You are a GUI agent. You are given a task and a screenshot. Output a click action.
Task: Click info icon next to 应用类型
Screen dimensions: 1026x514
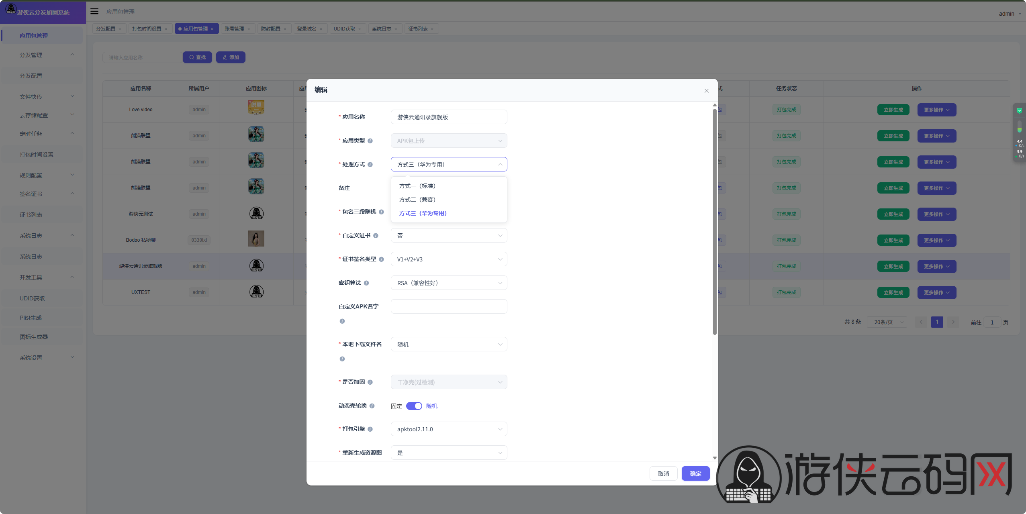pos(370,141)
